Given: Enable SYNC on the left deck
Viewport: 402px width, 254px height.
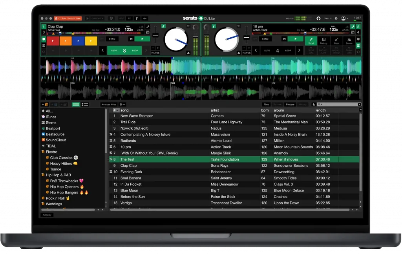Looking at the screenshot, I should click(x=112, y=39).
